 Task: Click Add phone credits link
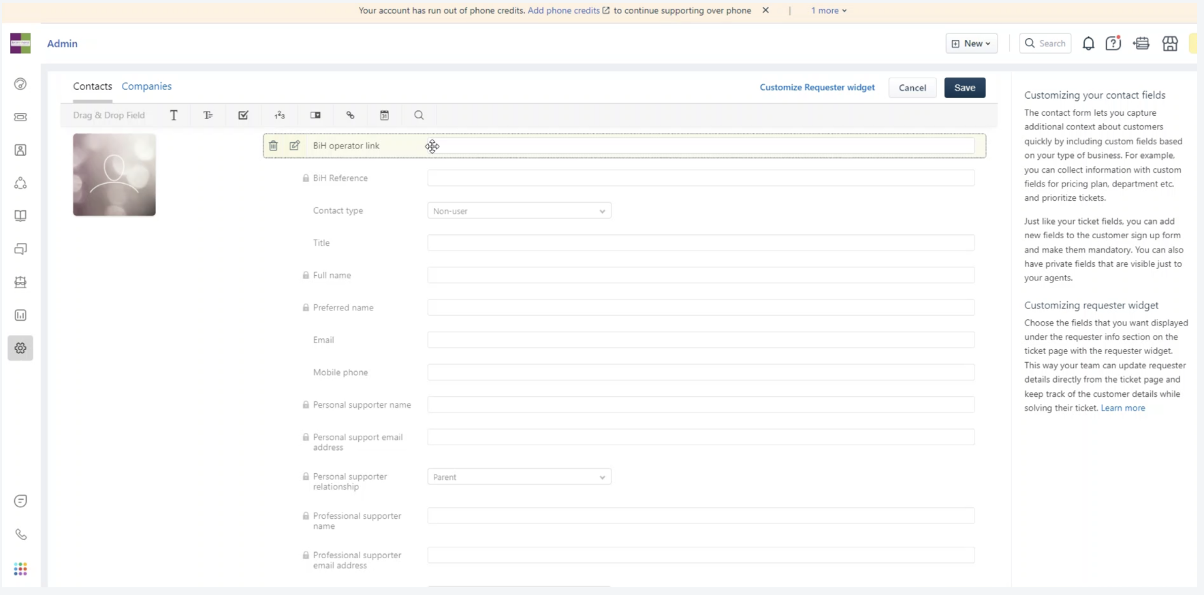[569, 10]
